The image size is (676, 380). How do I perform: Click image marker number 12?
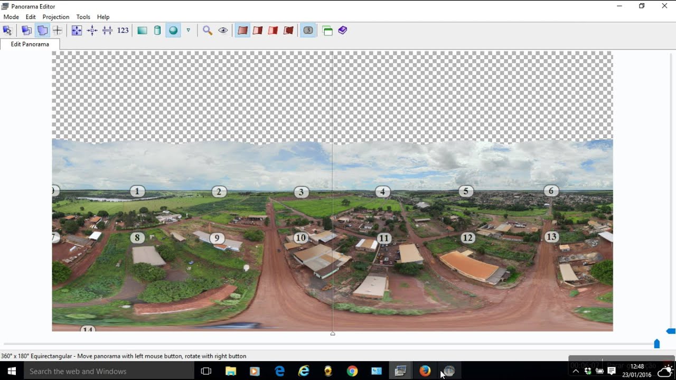(x=467, y=237)
